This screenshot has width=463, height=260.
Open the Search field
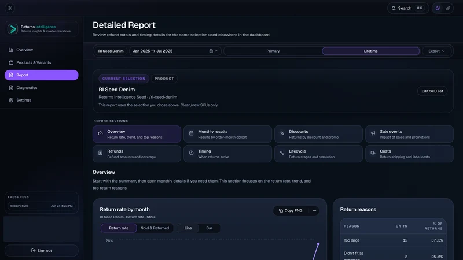408,8
